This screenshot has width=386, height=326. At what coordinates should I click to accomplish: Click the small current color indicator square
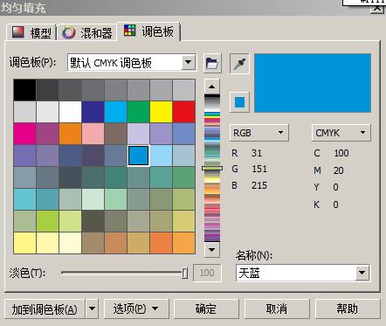(x=239, y=102)
